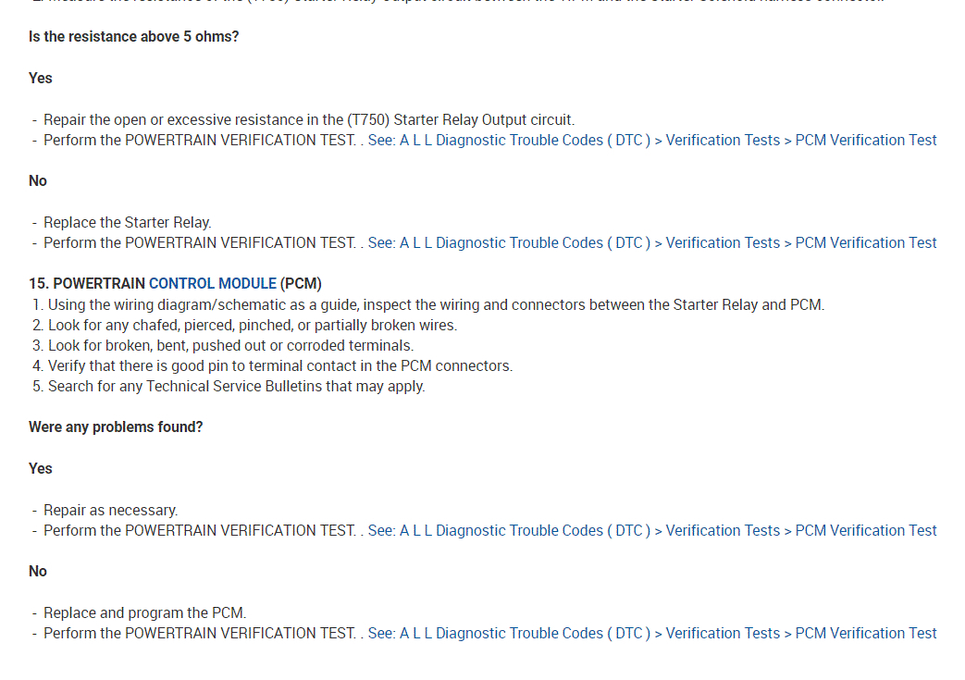Click step 4 about pin to terminal contact
This screenshot has width=965, height=680.
click(279, 365)
